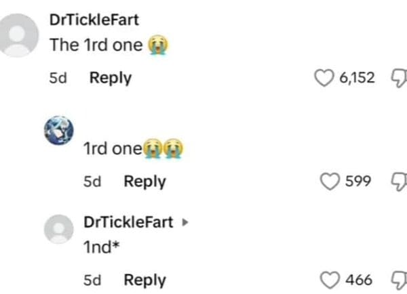Viewport: 407px width, 294px height.
Task: Open DrTickleFart username on the "1nd*" reply
Action: [x=128, y=222]
